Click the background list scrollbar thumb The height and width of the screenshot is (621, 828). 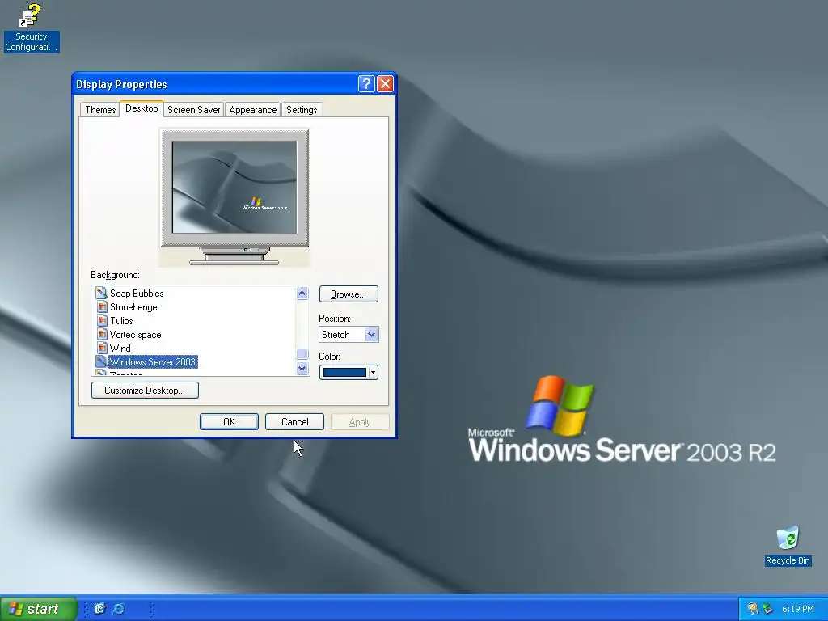[x=302, y=354]
